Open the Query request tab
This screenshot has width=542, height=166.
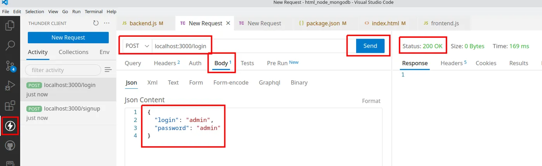coord(133,63)
